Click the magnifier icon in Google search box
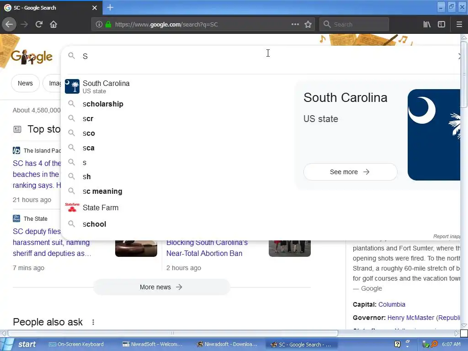468x351 pixels. [x=72, y=56]
